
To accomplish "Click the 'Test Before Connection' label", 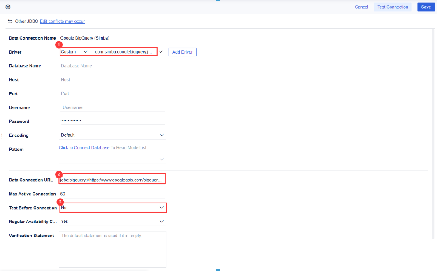I will 33,208.
